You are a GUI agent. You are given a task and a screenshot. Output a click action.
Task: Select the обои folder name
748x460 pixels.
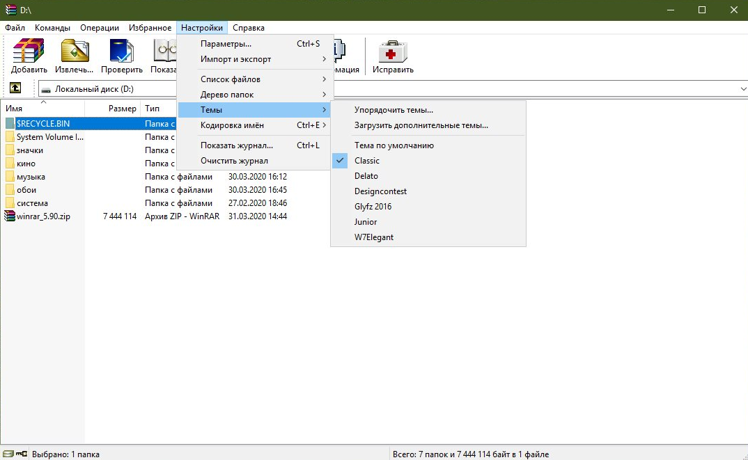click(x=26, y=190)
